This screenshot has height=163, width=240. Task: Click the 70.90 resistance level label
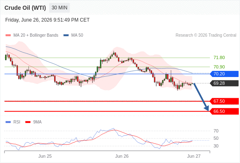219,67
